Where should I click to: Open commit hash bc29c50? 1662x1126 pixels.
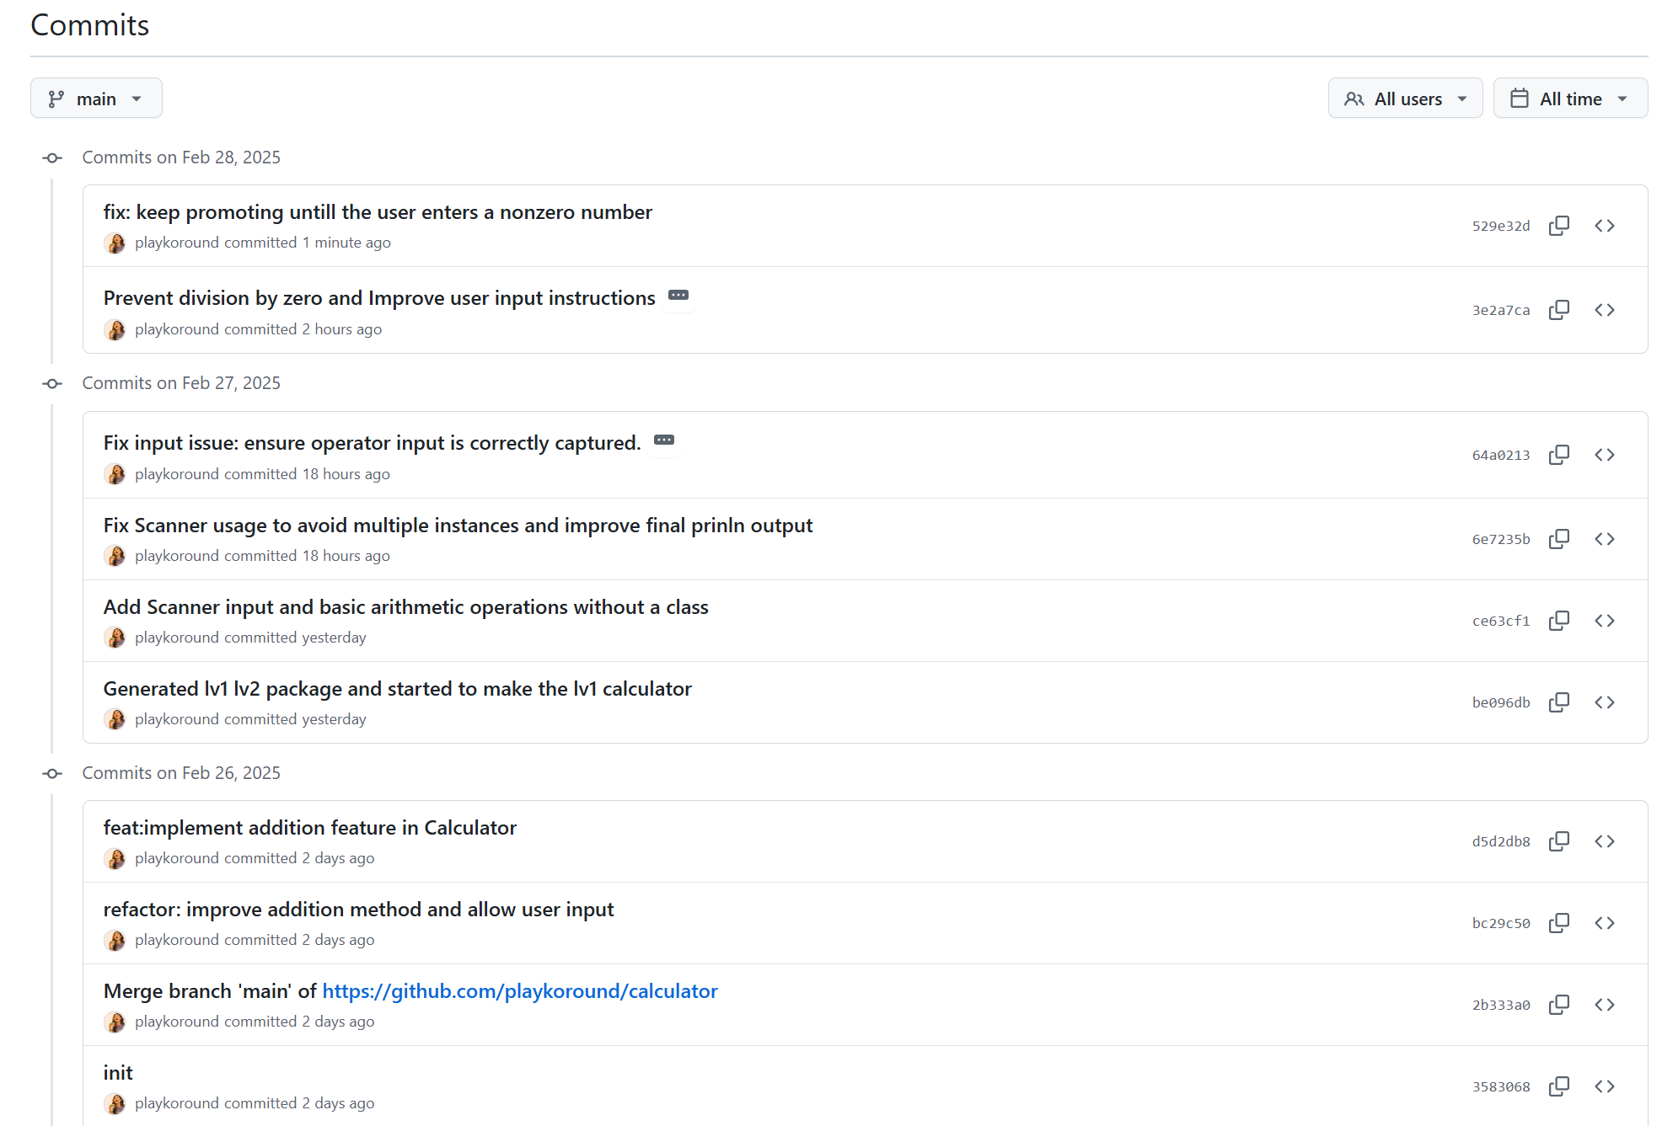(1500, 923)
